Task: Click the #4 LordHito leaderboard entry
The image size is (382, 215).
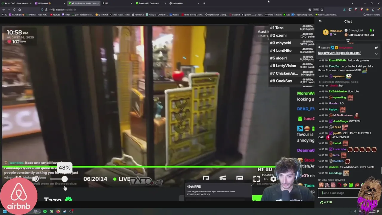Action: pos(291,50)
